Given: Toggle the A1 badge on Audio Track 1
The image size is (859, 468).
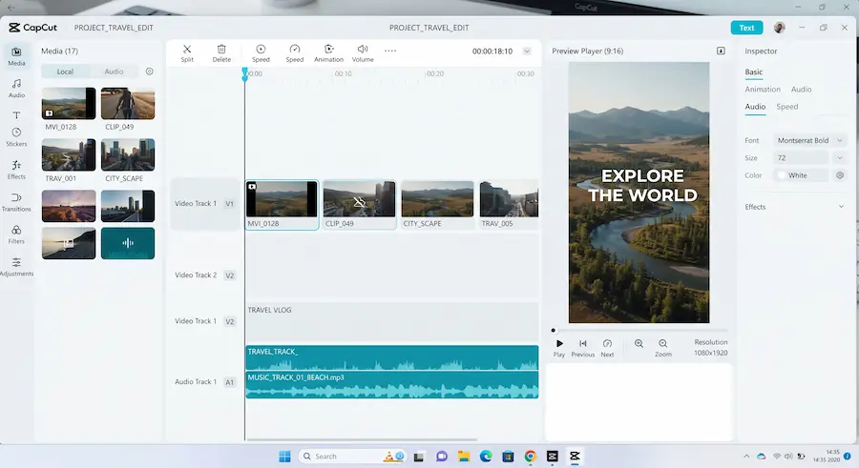Looking at the screenshot, I should pyautogui.click(x=229, y=382).
